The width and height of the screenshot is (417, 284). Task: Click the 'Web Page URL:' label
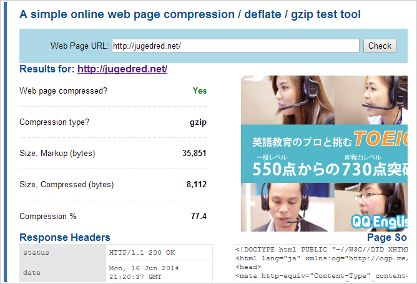tap(79, 46)
